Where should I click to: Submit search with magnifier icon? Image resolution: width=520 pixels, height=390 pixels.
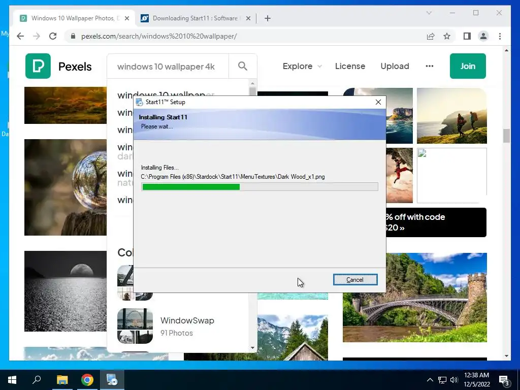(x=243, y=66)
